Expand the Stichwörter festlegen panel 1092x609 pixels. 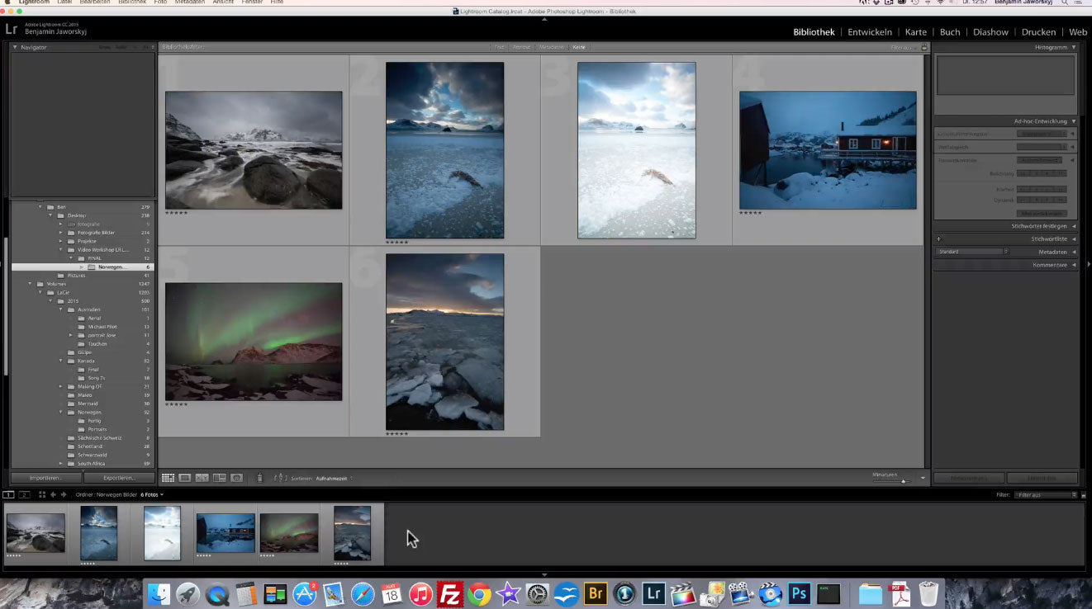pos(1074,226)
